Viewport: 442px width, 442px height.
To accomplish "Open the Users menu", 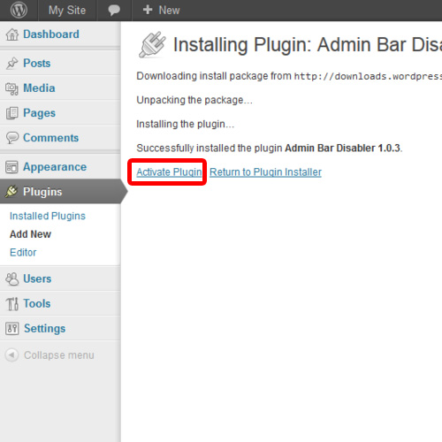I will [37, 278].
